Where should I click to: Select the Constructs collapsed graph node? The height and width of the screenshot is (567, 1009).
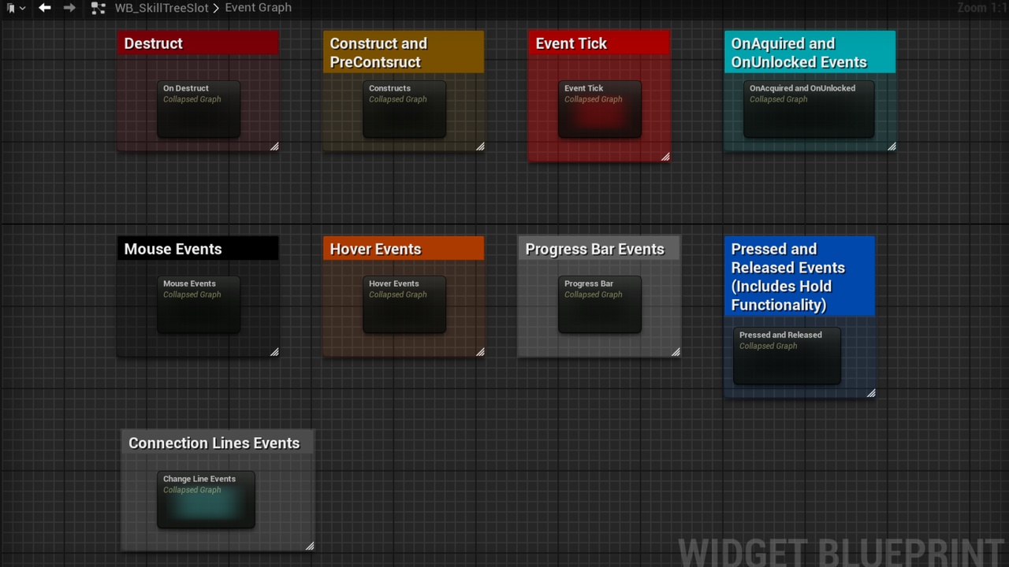point(404,109)
